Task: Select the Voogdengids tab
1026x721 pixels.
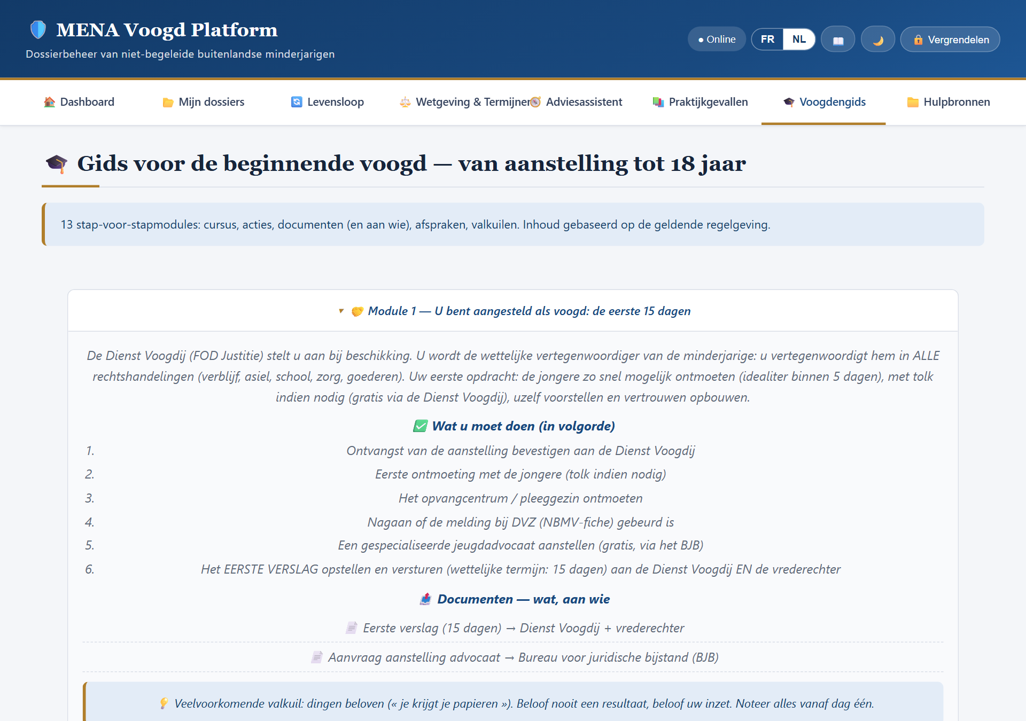Action: [x=823, y=102]
